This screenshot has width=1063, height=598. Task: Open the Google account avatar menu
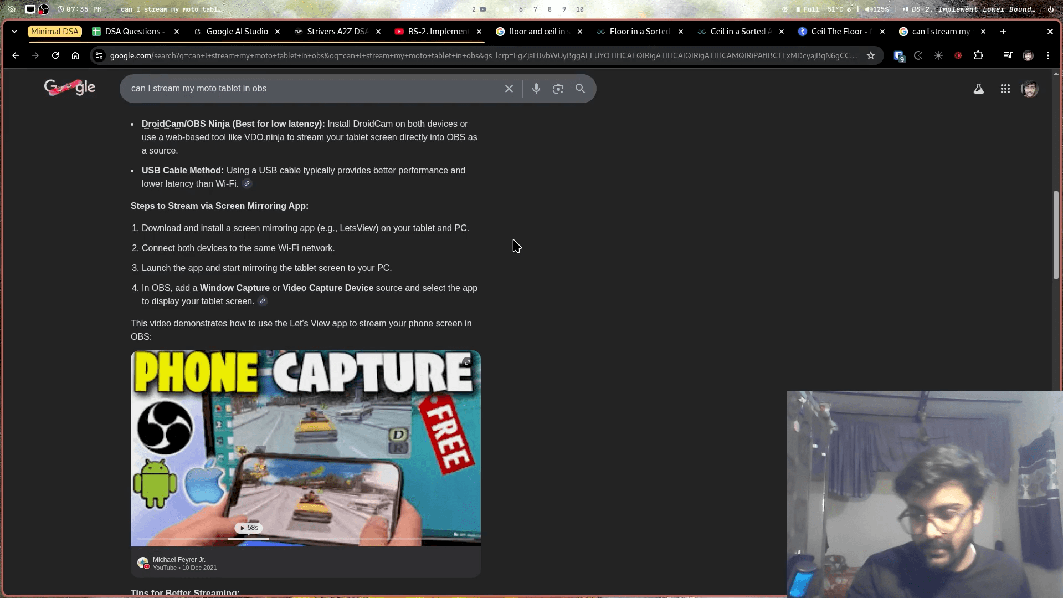[1029, 89]
